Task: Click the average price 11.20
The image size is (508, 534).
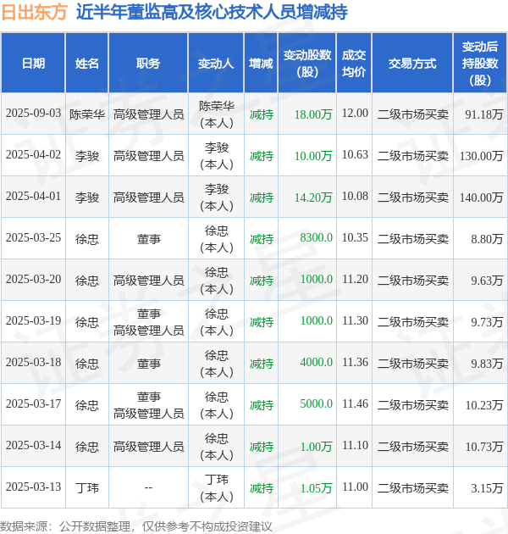Action: [x=355, y=280]
